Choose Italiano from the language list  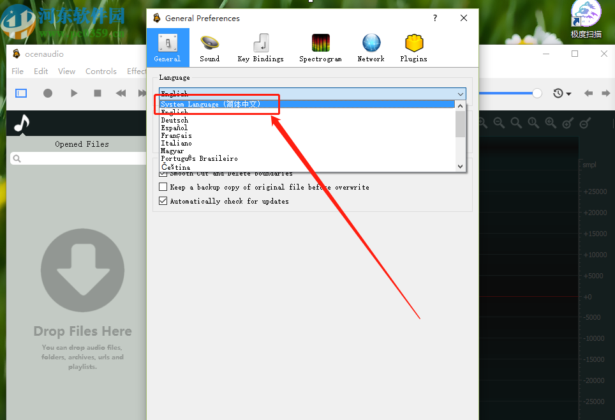307,143
